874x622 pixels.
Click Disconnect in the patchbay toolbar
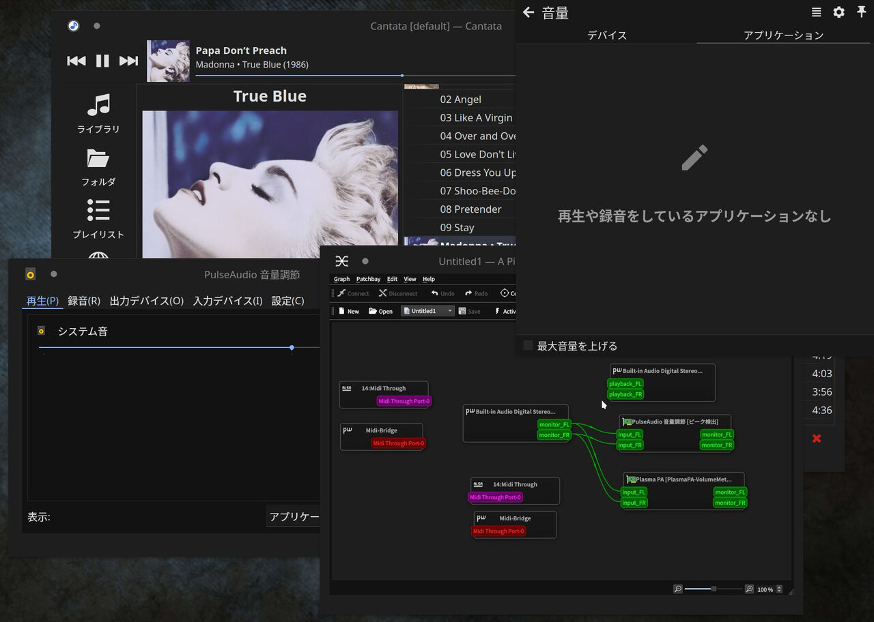pos(398,293)
